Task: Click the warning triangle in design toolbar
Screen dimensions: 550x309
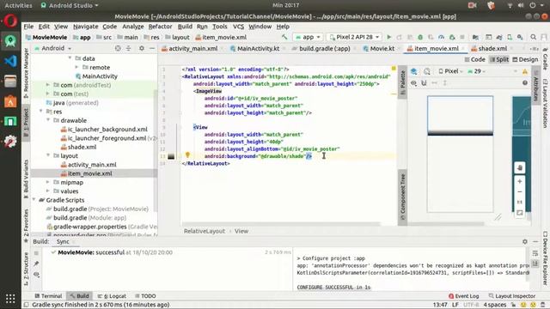Action: 525,71
